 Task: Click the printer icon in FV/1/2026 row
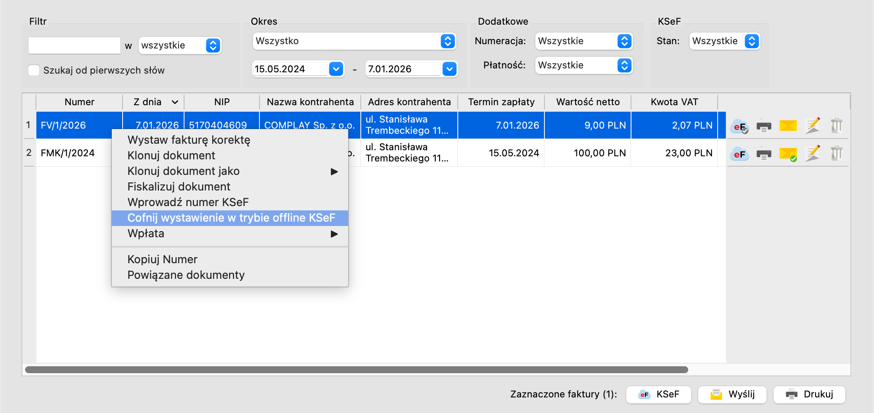click(x=764, y=126)
